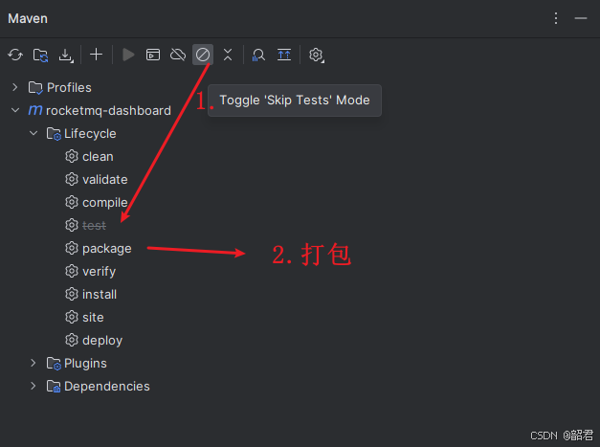
Task: Collapse the rocketmq-dashboard project node
Action: pyautogui.click(x=15, y=110)
